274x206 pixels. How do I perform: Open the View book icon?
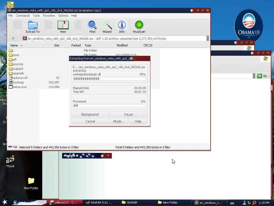pos(63,25)
